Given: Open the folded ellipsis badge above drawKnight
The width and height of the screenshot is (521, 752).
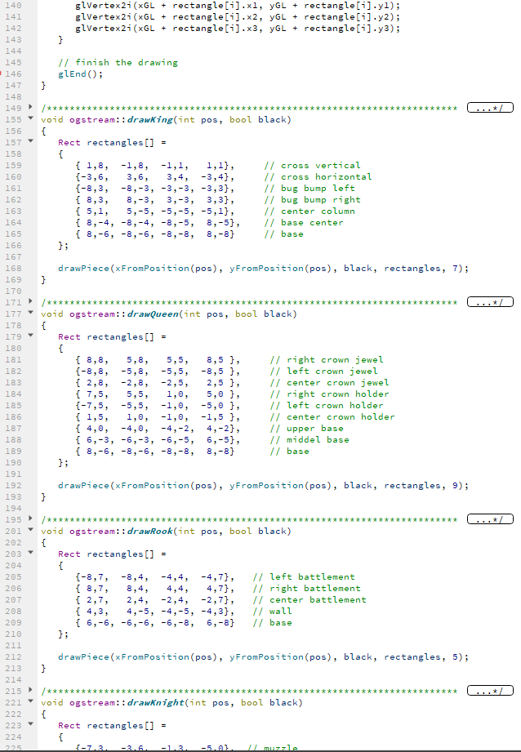Looking at the screenshot, I should 490,691.
